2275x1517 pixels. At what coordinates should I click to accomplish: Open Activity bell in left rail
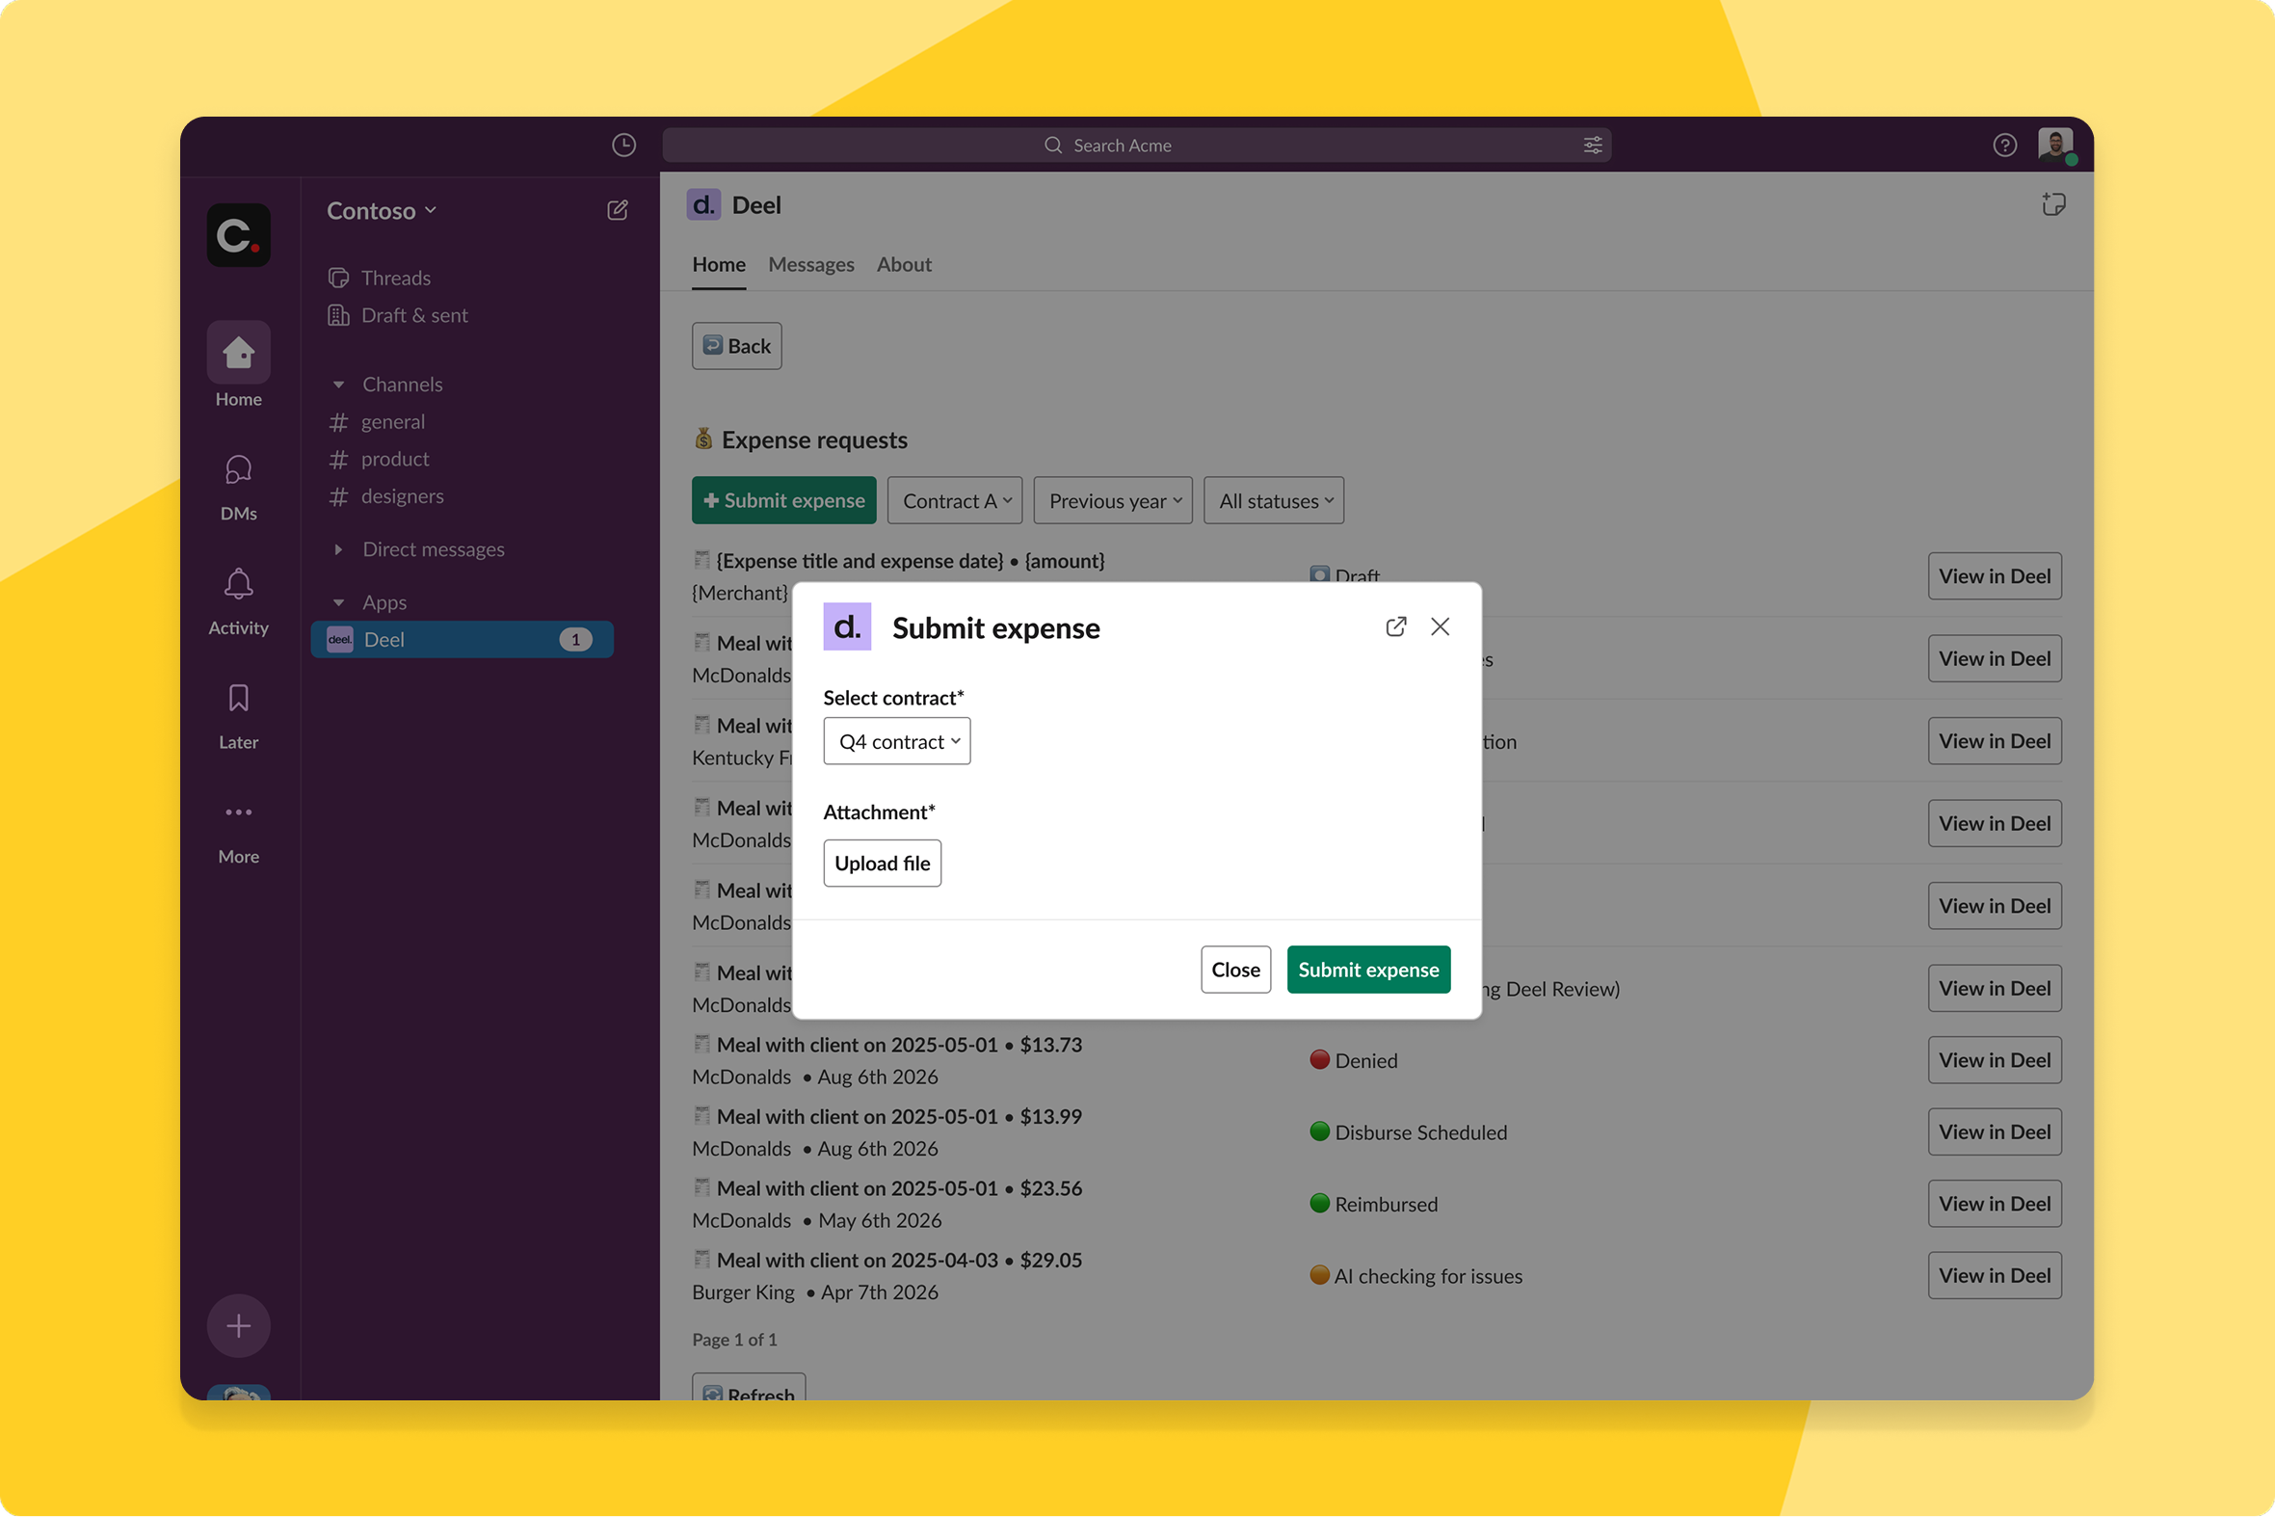[239, 601]
